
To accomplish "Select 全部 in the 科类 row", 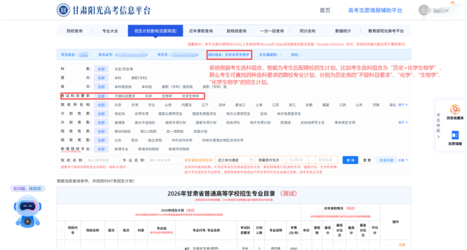I will (101, 69).
